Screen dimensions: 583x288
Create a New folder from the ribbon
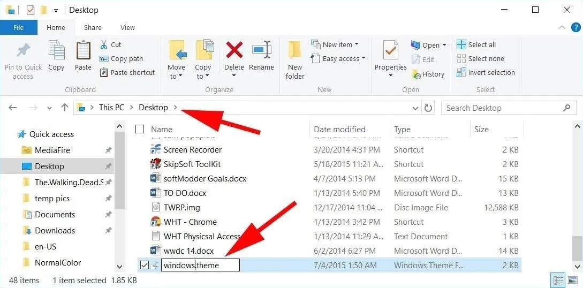295,59
